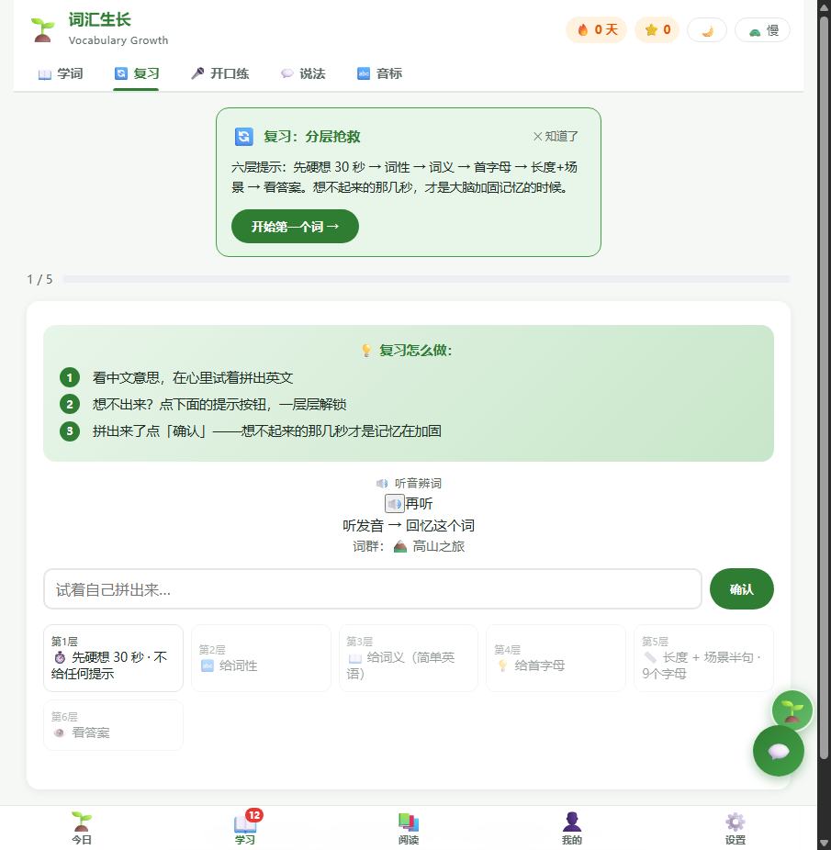Click the lightbulb icon beside 复习怎么做
The height and width of the screenshot is (850, 831).
click(x=366, y=351)
